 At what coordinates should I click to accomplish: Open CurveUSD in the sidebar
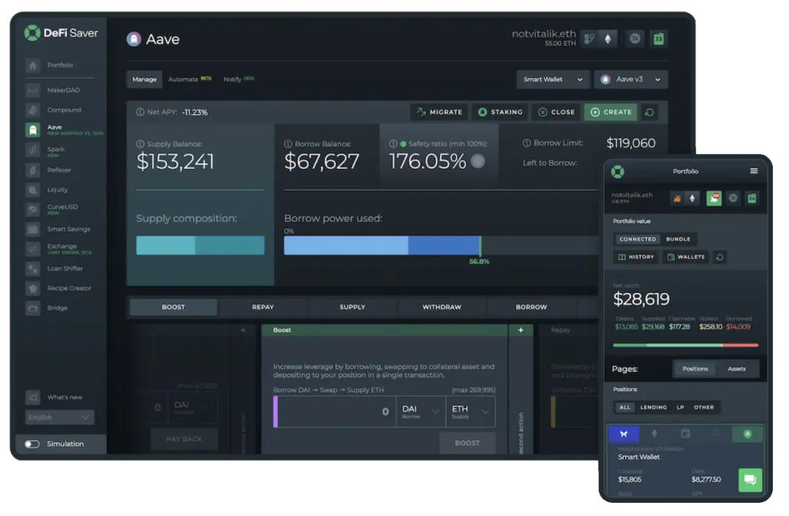(x=52, y=209)
